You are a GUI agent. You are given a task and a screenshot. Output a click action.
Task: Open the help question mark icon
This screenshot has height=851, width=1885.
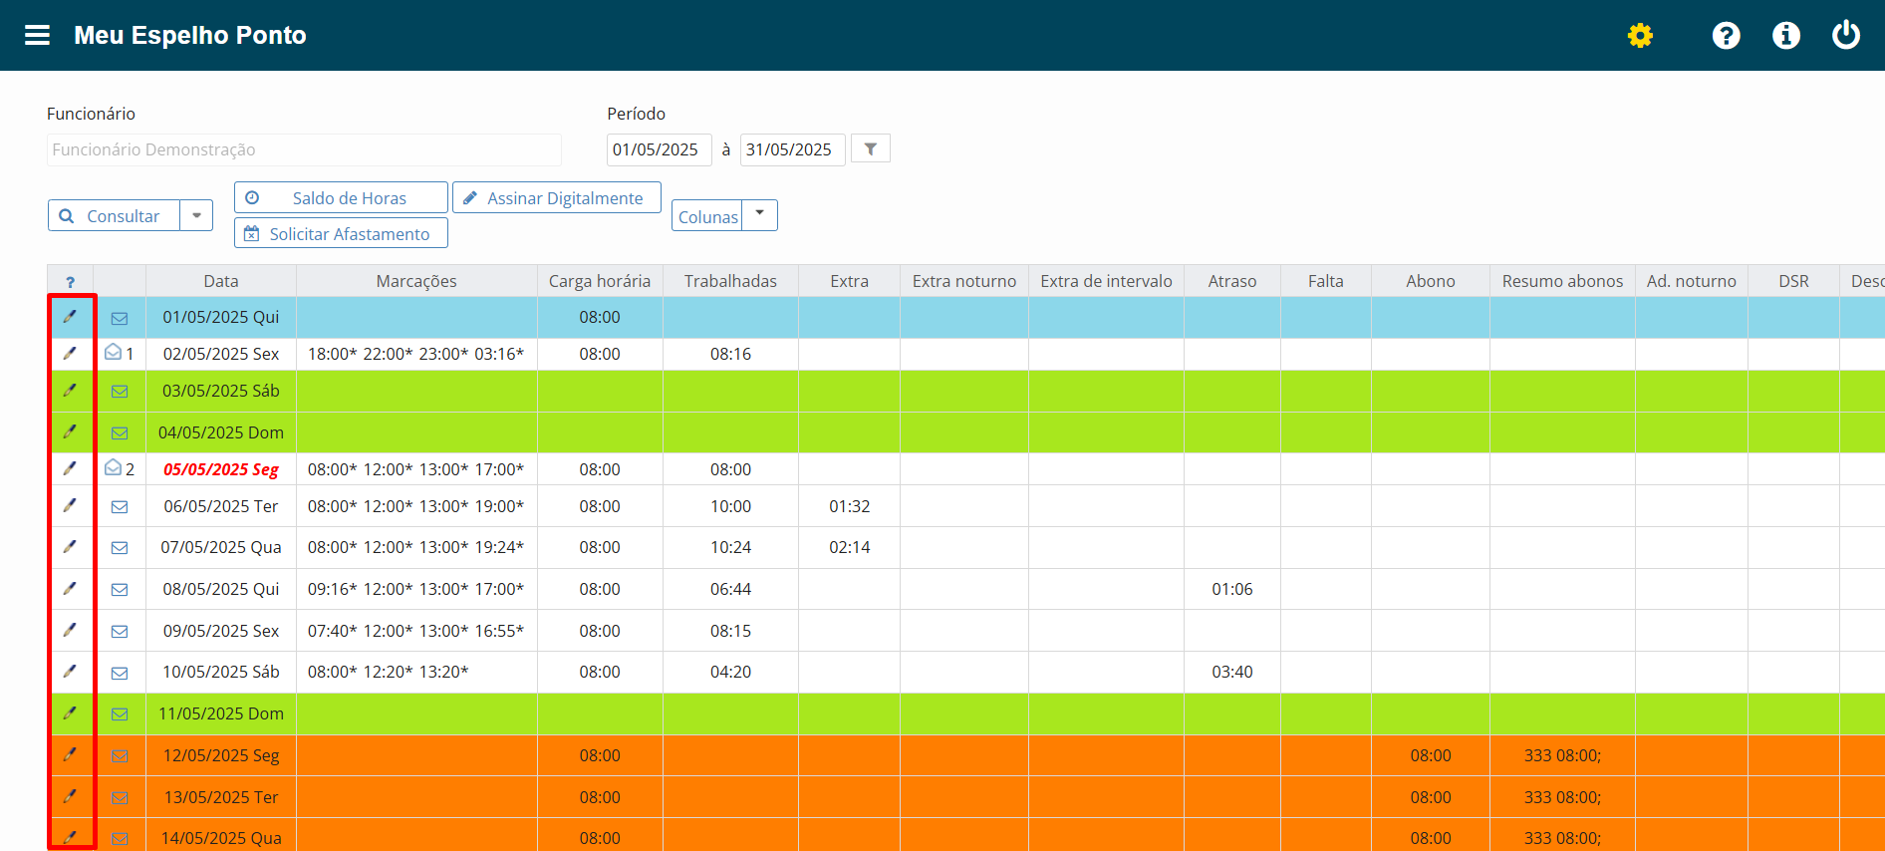pos(1726,36)
